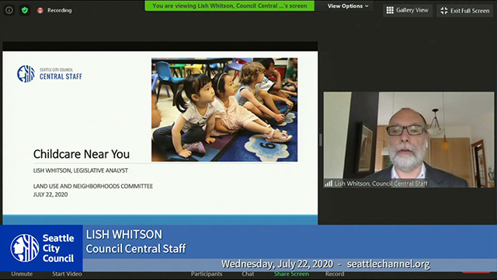This screenshot has width=497, height=280.
Task: Click the meeting info icon
Action: (x=9, y=10)
